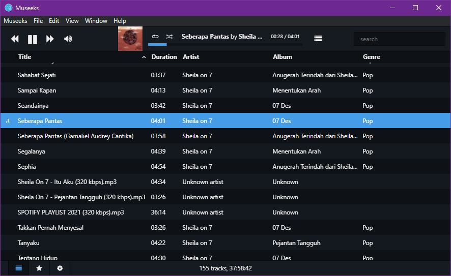Click 07 Des album in Seandainya row

pyautogui.click(x=281, y=106)
